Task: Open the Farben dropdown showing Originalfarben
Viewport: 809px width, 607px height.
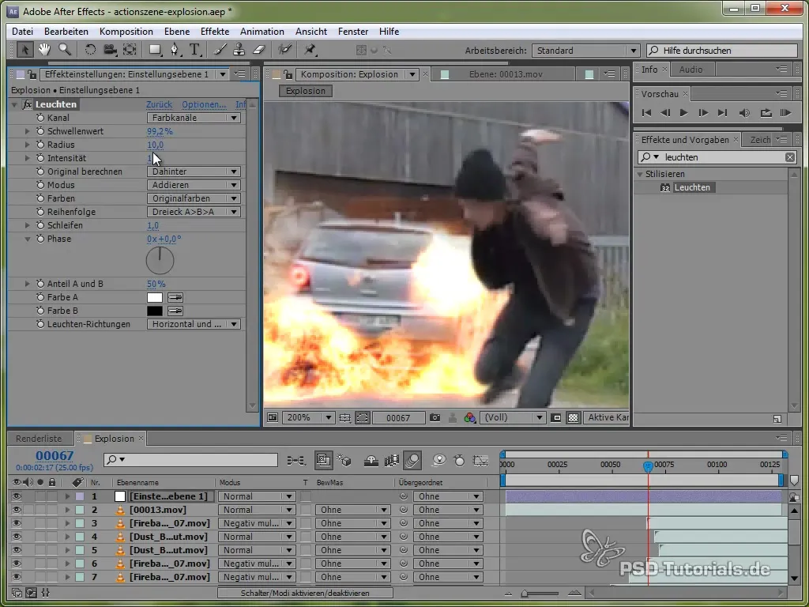Action: [194, 198]
